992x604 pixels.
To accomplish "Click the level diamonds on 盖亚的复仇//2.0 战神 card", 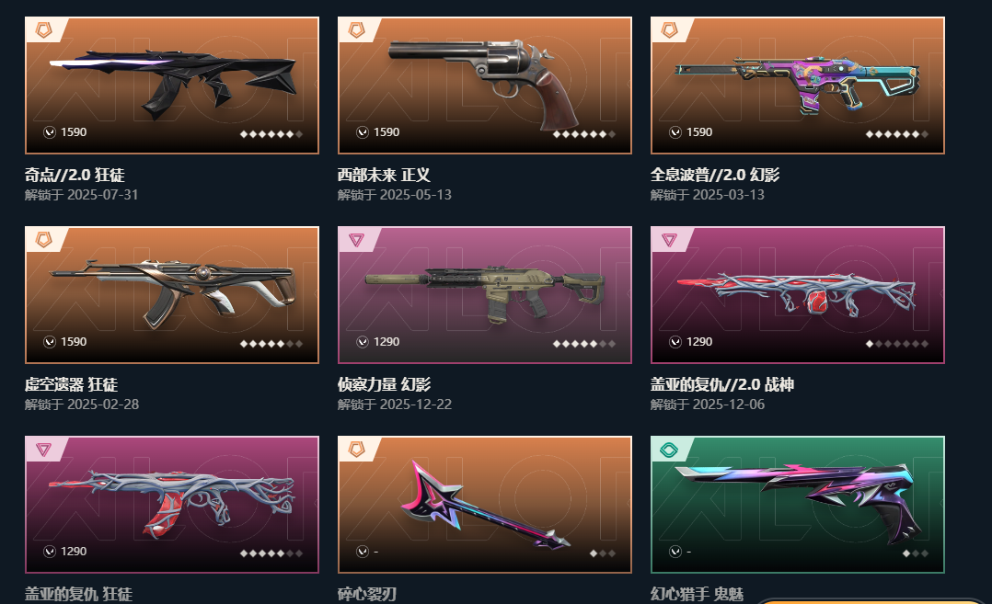I will tap(897, 344).
